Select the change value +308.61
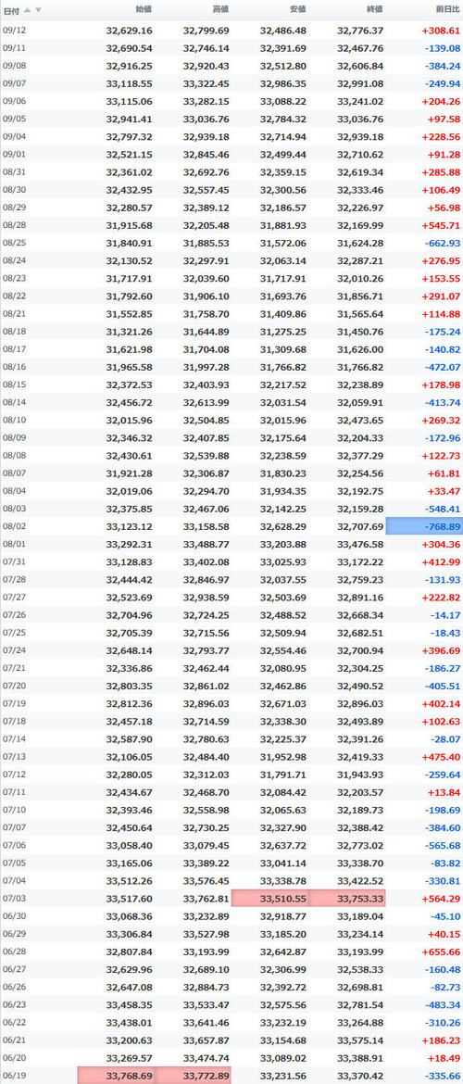 (x=440, y=32)
